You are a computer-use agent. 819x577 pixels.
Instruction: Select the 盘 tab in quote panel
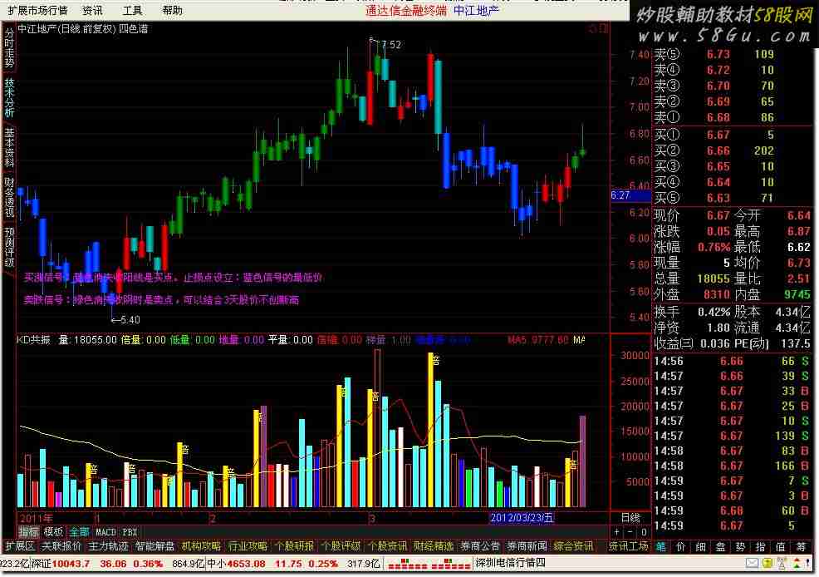(721, 547)
